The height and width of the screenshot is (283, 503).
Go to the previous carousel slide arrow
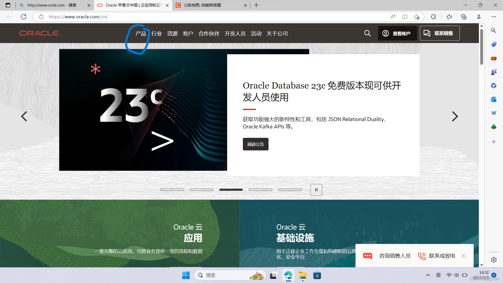click(x=24, y=116)
